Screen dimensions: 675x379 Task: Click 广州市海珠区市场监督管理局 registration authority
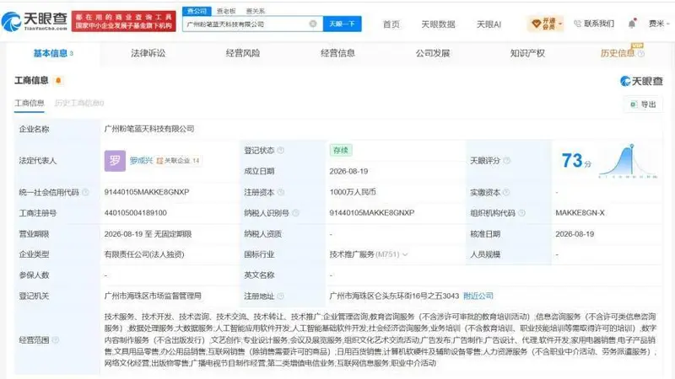point(153,296)
